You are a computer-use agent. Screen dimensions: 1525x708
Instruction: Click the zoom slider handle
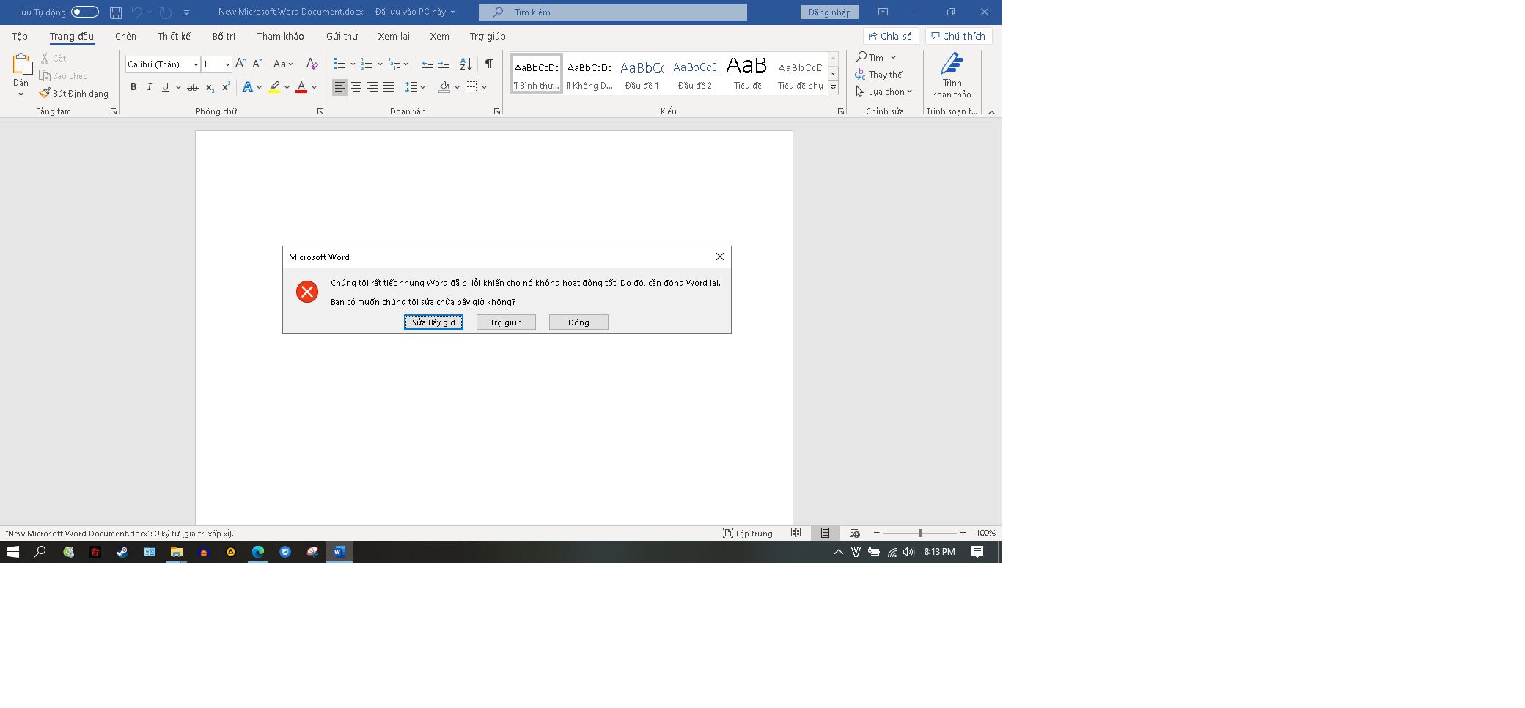920,533
